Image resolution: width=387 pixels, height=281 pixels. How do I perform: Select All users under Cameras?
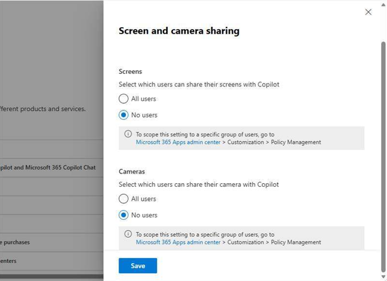tap(124, 199)
